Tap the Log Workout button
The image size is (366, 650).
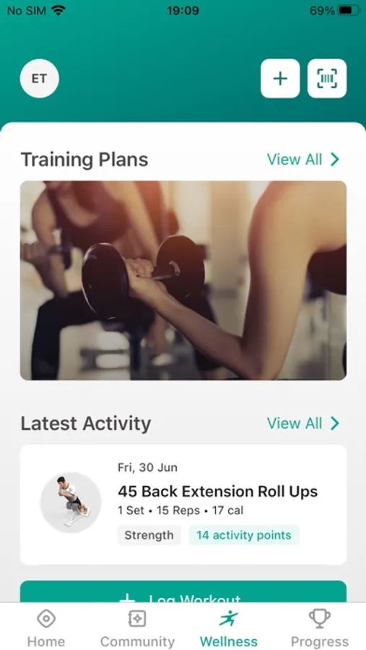[183, 591]
